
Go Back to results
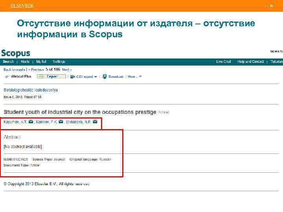[x=14, y=69]
